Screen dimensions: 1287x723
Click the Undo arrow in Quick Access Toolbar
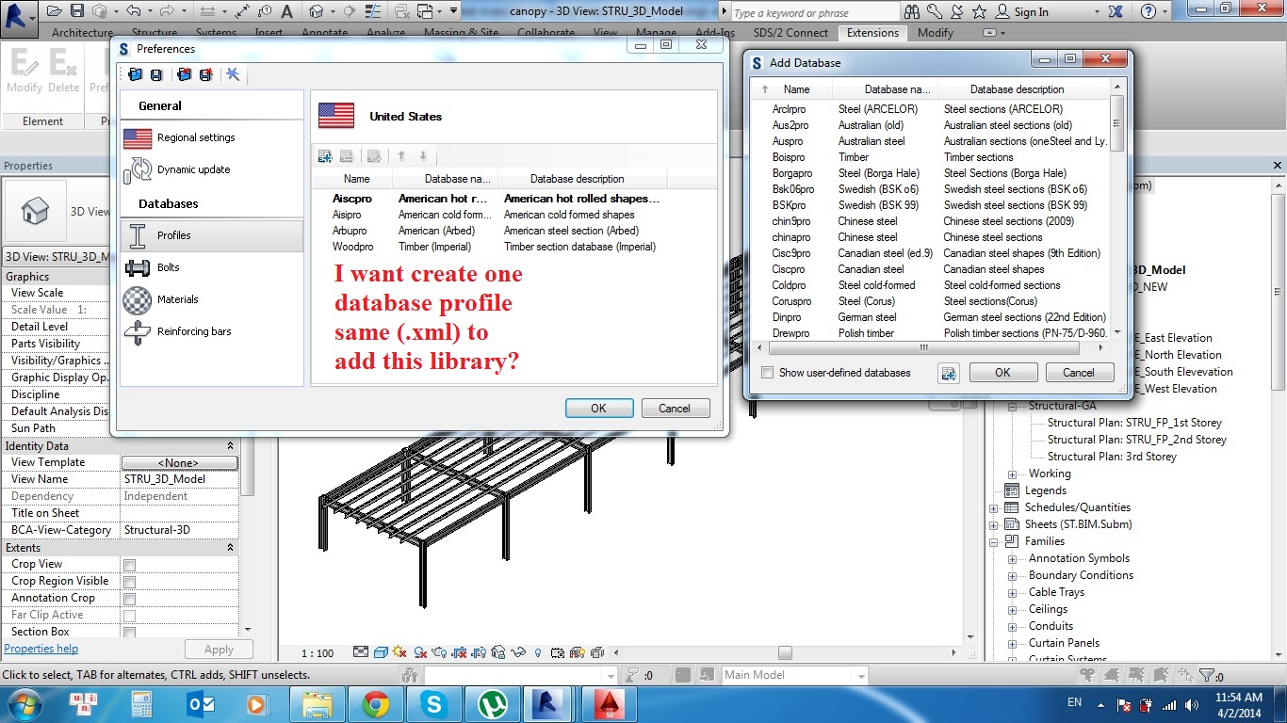point(133,12)
